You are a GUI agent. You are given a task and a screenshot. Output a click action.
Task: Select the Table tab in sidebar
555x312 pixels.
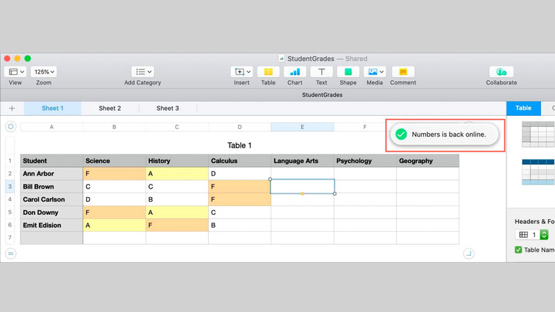523,108
